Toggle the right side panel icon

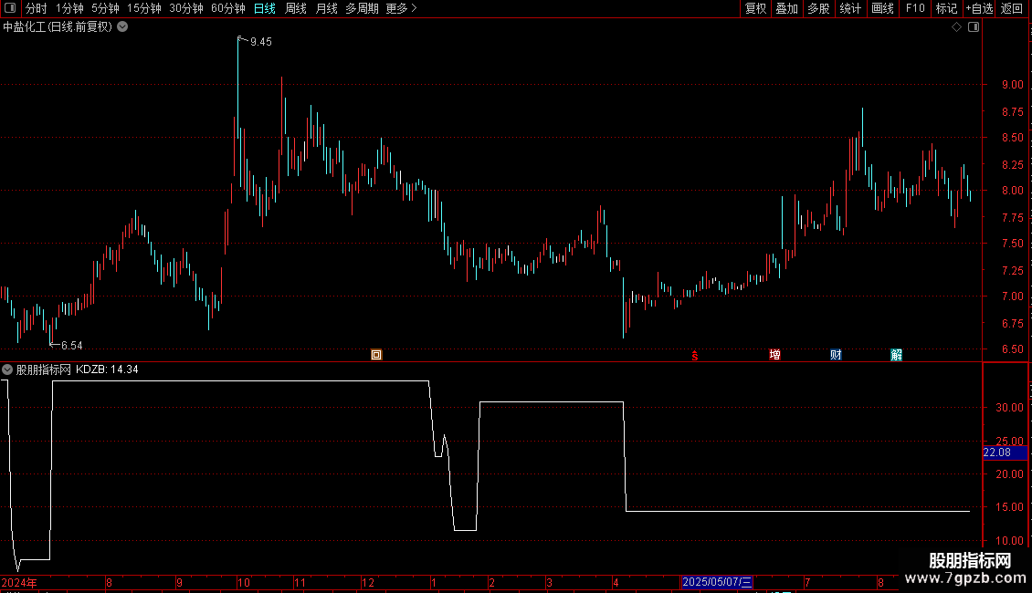(x=974, y=27)
